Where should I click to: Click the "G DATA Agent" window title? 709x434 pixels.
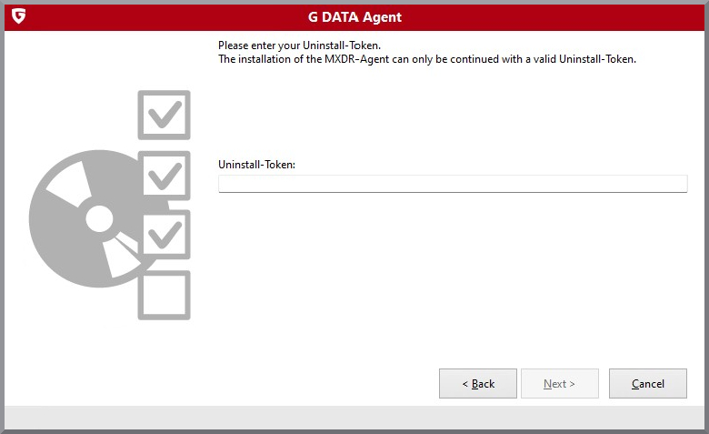click(x=354, y=17)
